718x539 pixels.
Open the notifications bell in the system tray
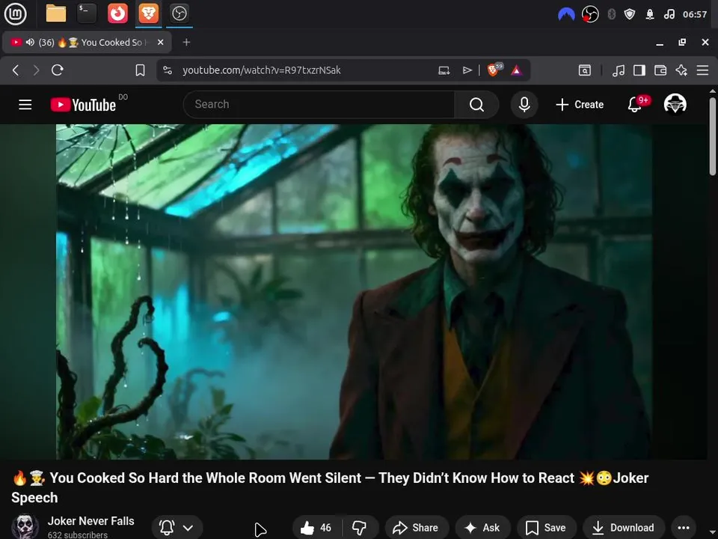click(x=650, y=14)
